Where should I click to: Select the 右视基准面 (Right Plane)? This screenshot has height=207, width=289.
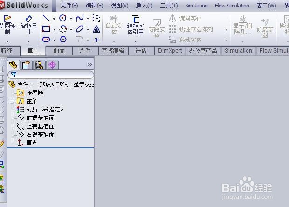click(x=35, y=134)
